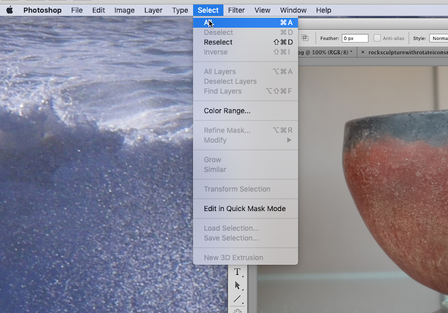Click Transform Selection menu entry

[245, 189]
